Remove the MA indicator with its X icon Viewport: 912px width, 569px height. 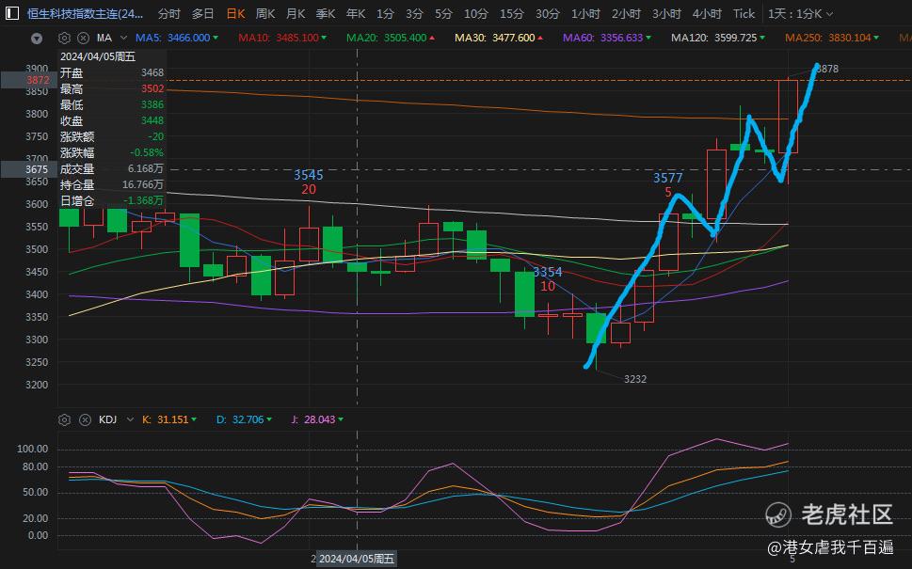tap(83, 38)
